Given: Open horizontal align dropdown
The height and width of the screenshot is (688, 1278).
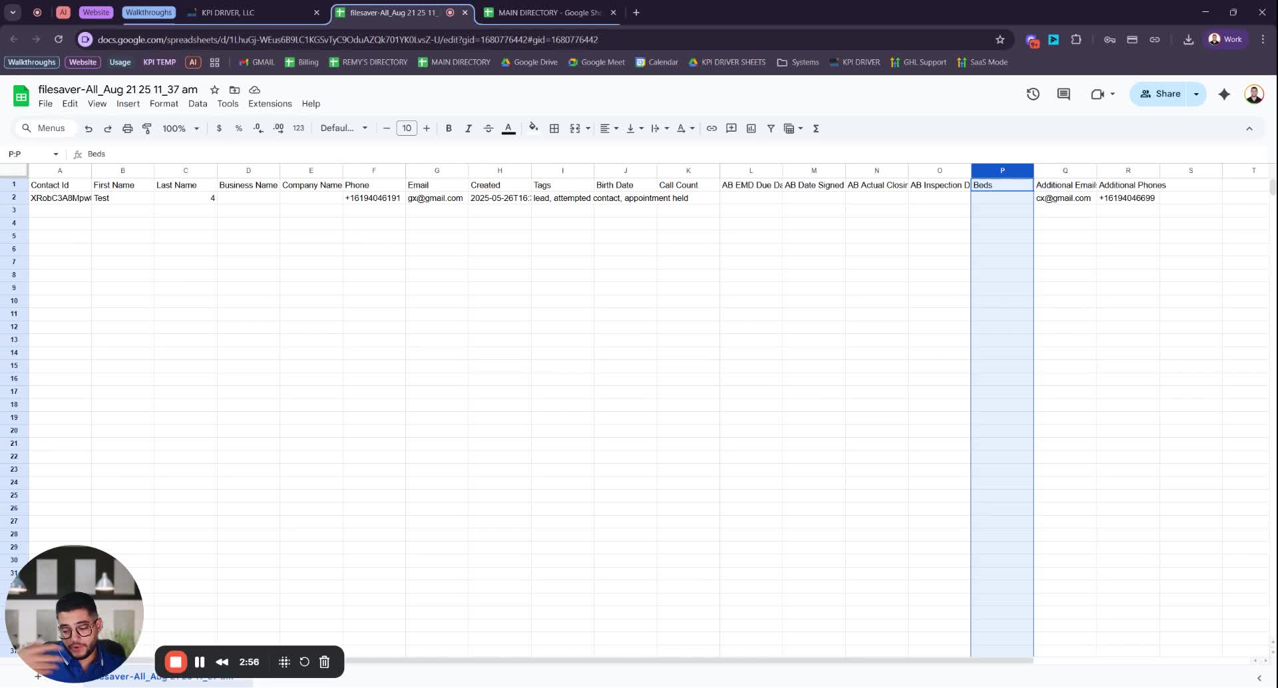Looking at the screenshot, I should pos(609,128).
